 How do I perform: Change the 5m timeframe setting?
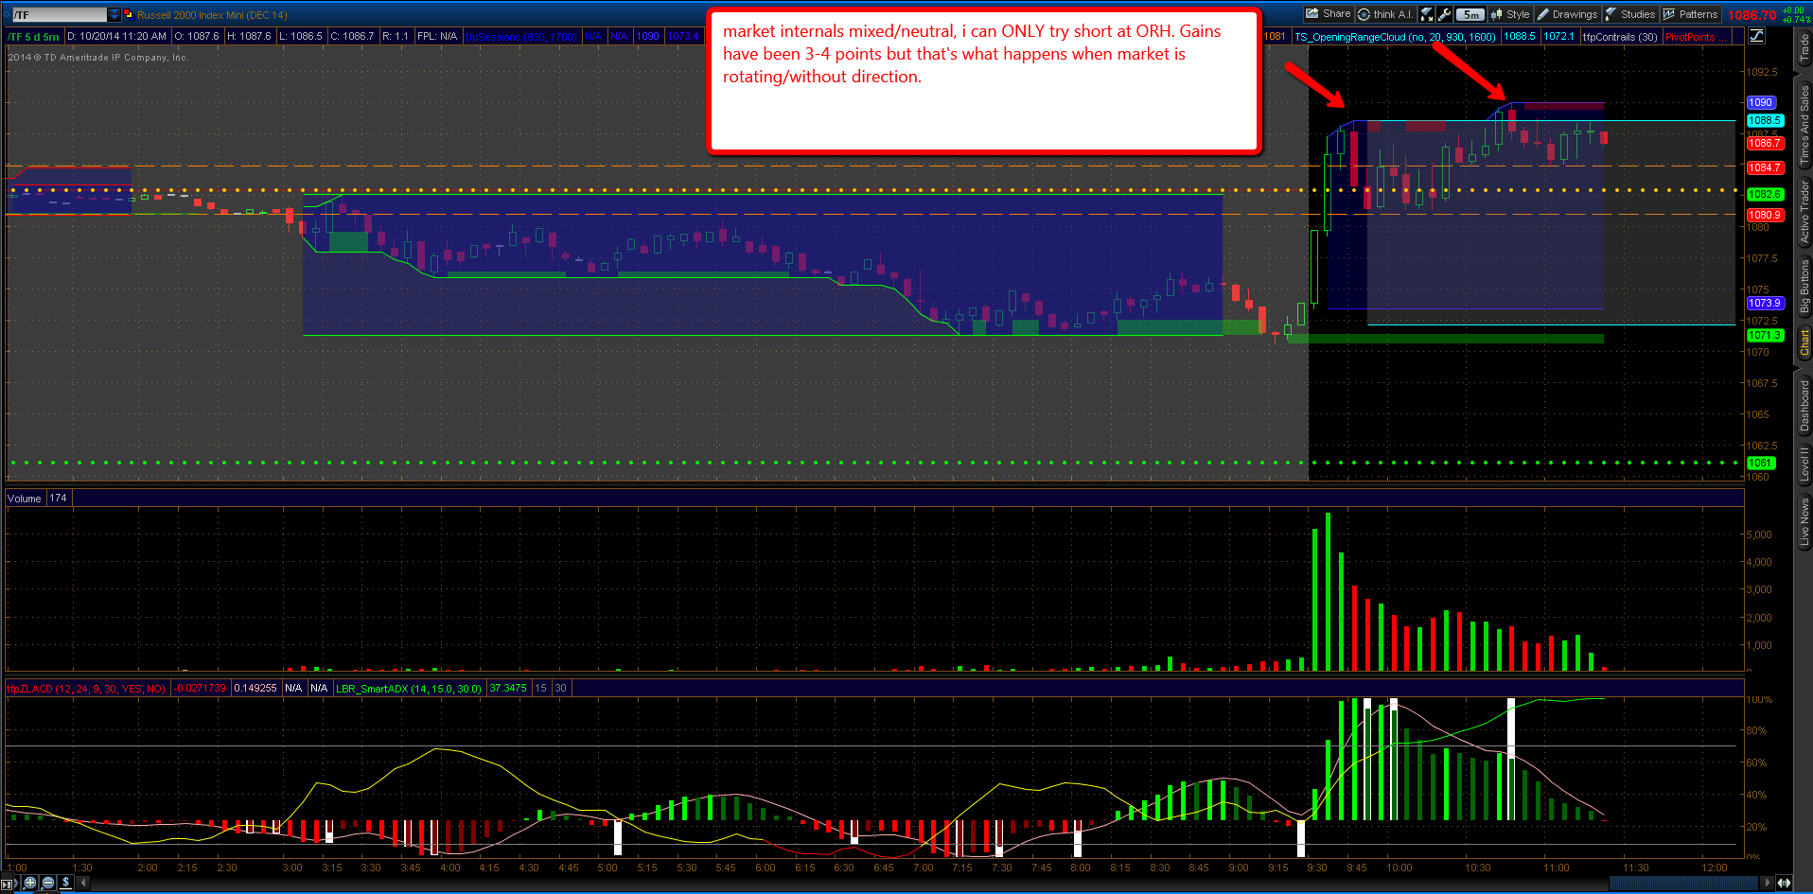click(1470, 14)
